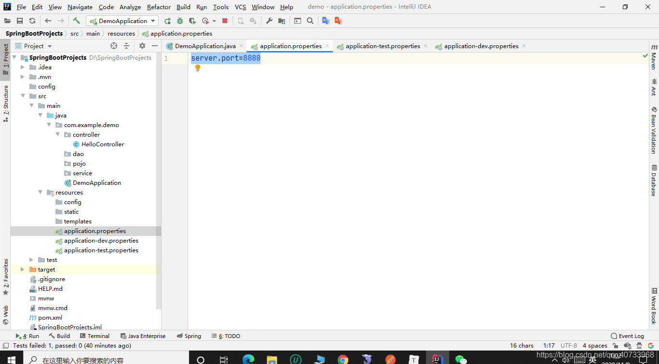Navigate back with the left arrow
The height and width of the screenshot is (364, 659).
(48, 21)
